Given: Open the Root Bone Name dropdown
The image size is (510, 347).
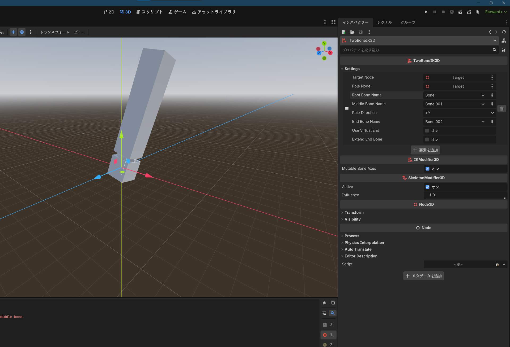Looking at the screenshot, I should pos(455,95).
